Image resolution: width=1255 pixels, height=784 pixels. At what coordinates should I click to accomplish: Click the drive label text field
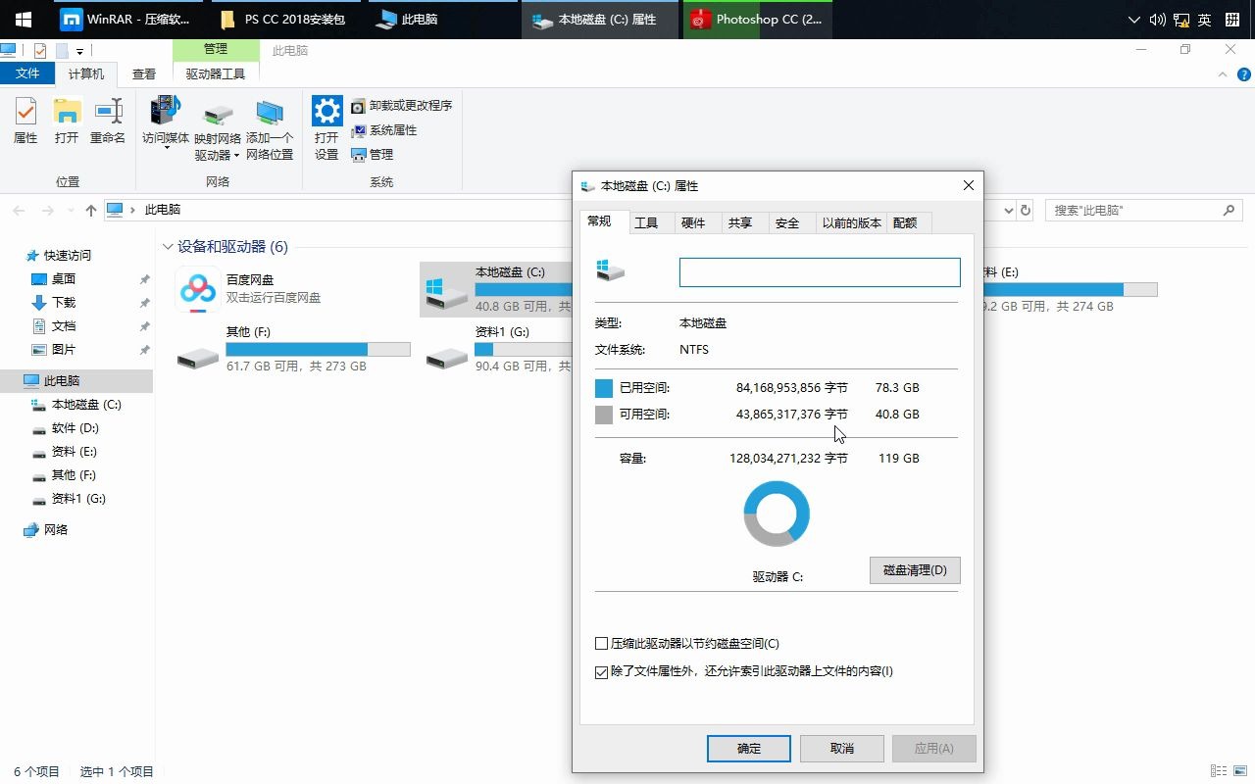pyautogui.click(x=820, y=272)
